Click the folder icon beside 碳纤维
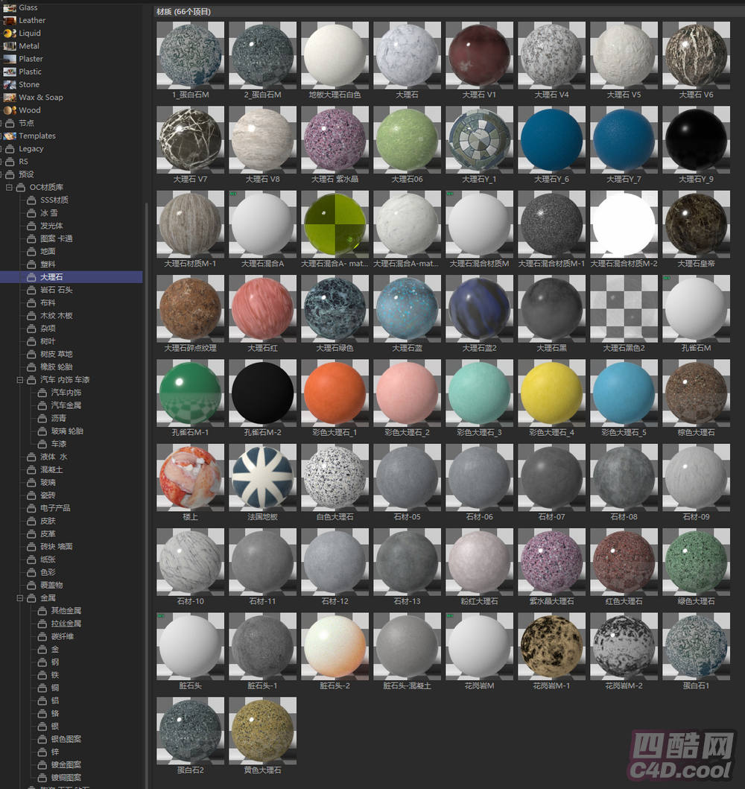 42,636
